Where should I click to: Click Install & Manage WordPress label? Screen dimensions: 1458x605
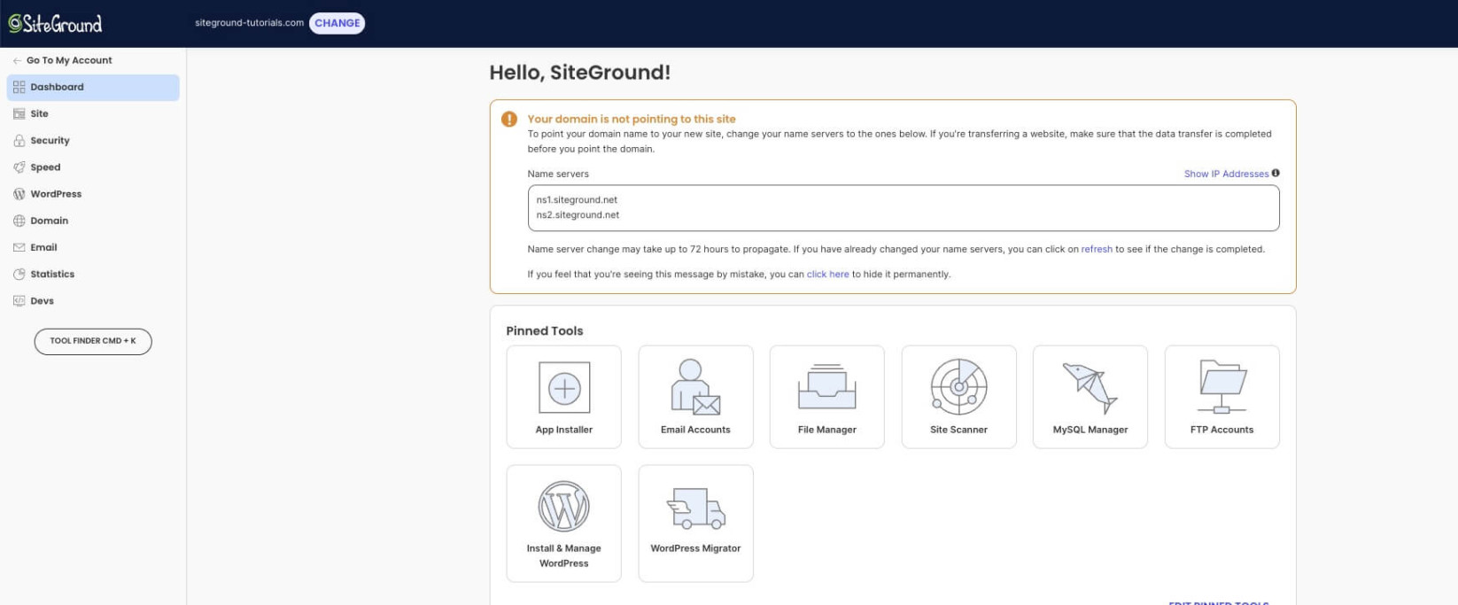564,555
